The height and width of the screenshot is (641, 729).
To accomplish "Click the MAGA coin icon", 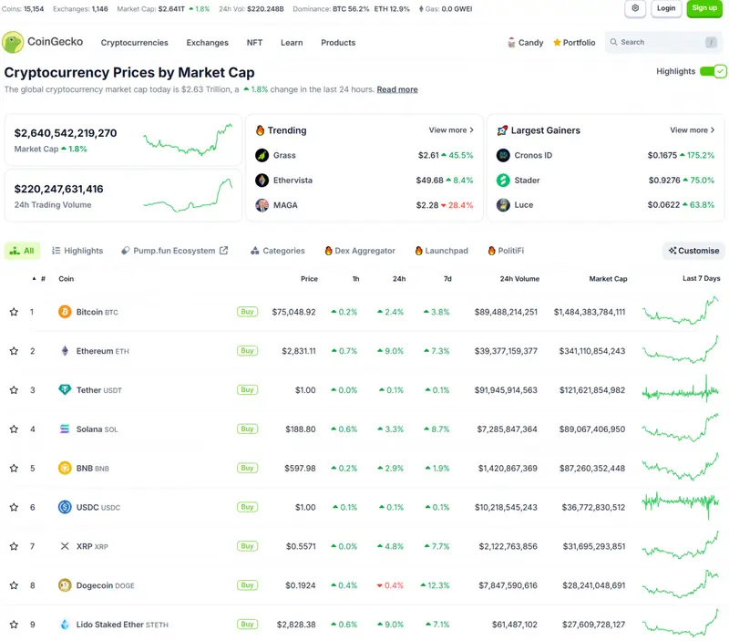I will point(262,205).
